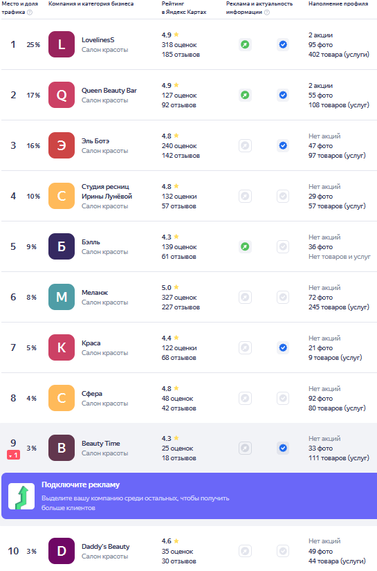Click the gray verification checkmark for Меланж
Image resolution: width=377 pixels, height=571 pixels.
[283, 297]
